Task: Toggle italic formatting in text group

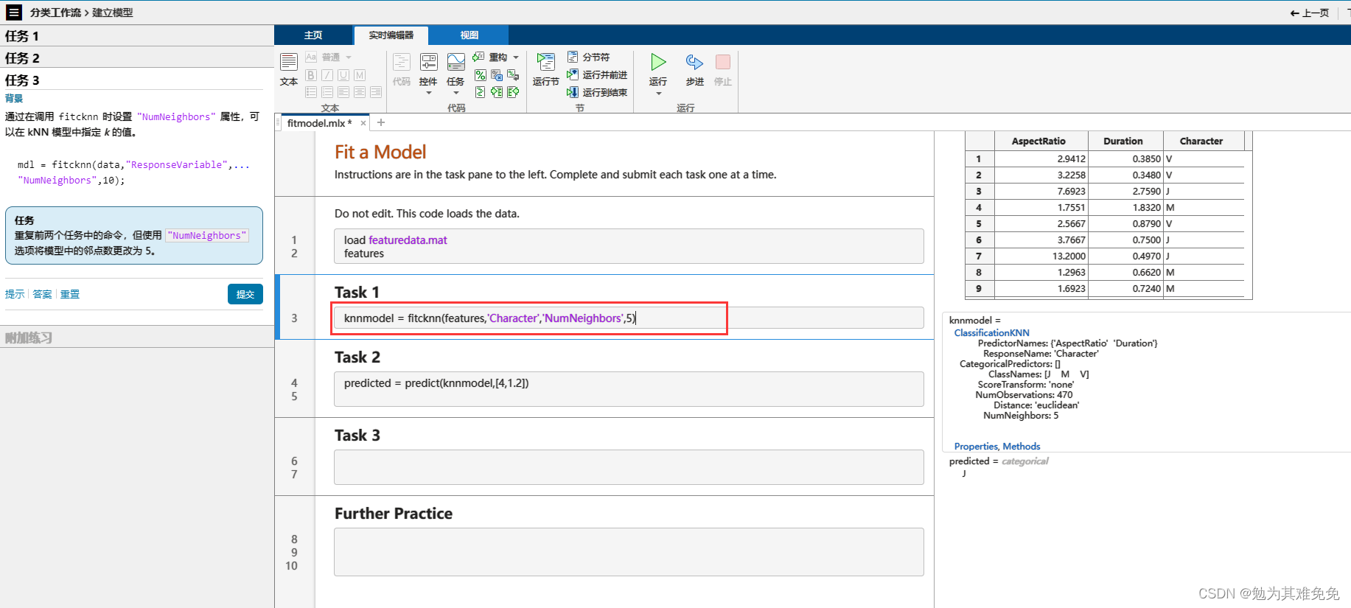Action: (327, 75)
